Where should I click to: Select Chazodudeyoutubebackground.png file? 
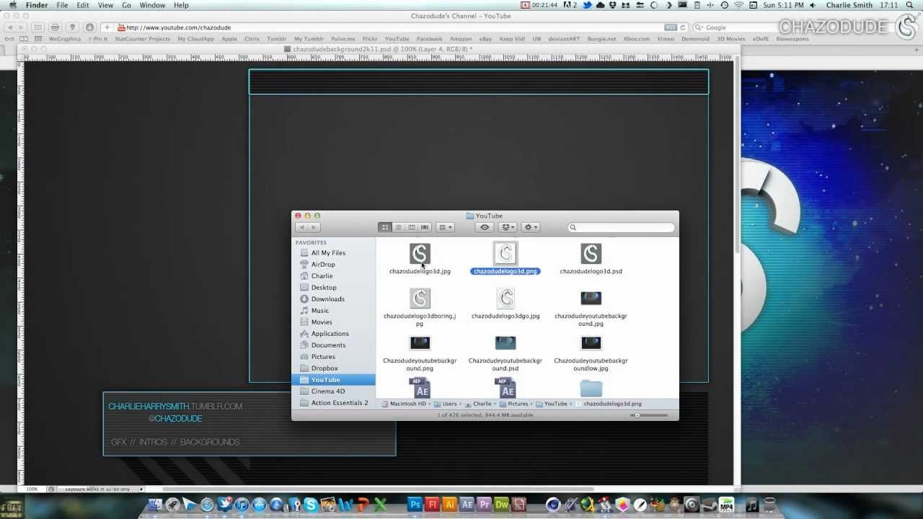[420, 343]
